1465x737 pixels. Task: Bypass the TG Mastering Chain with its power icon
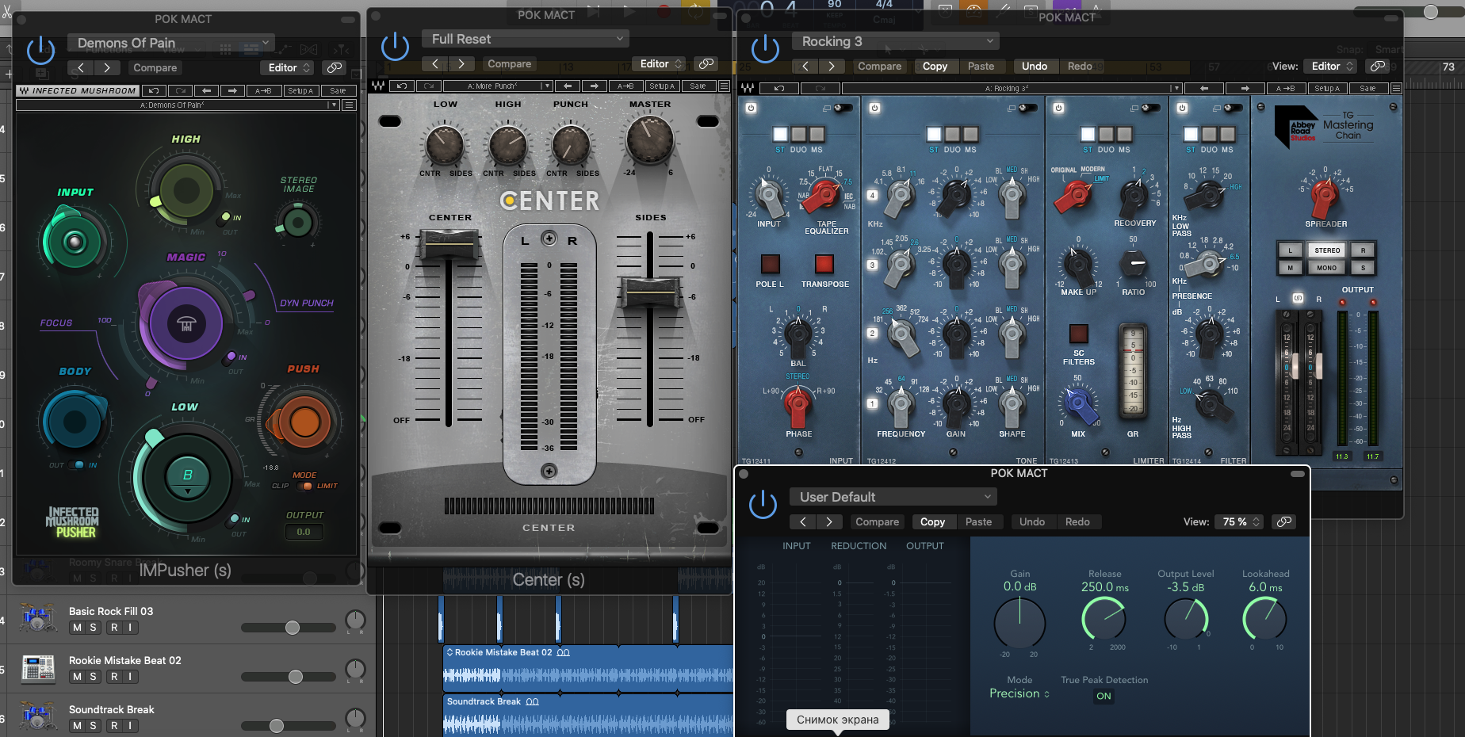tap(765, 49)
